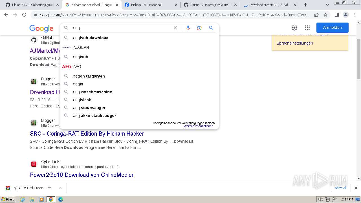The height and width of the screenshot is (203, 361).
Task: Open Chrome taskbar icon
Action: click(51, 199)
